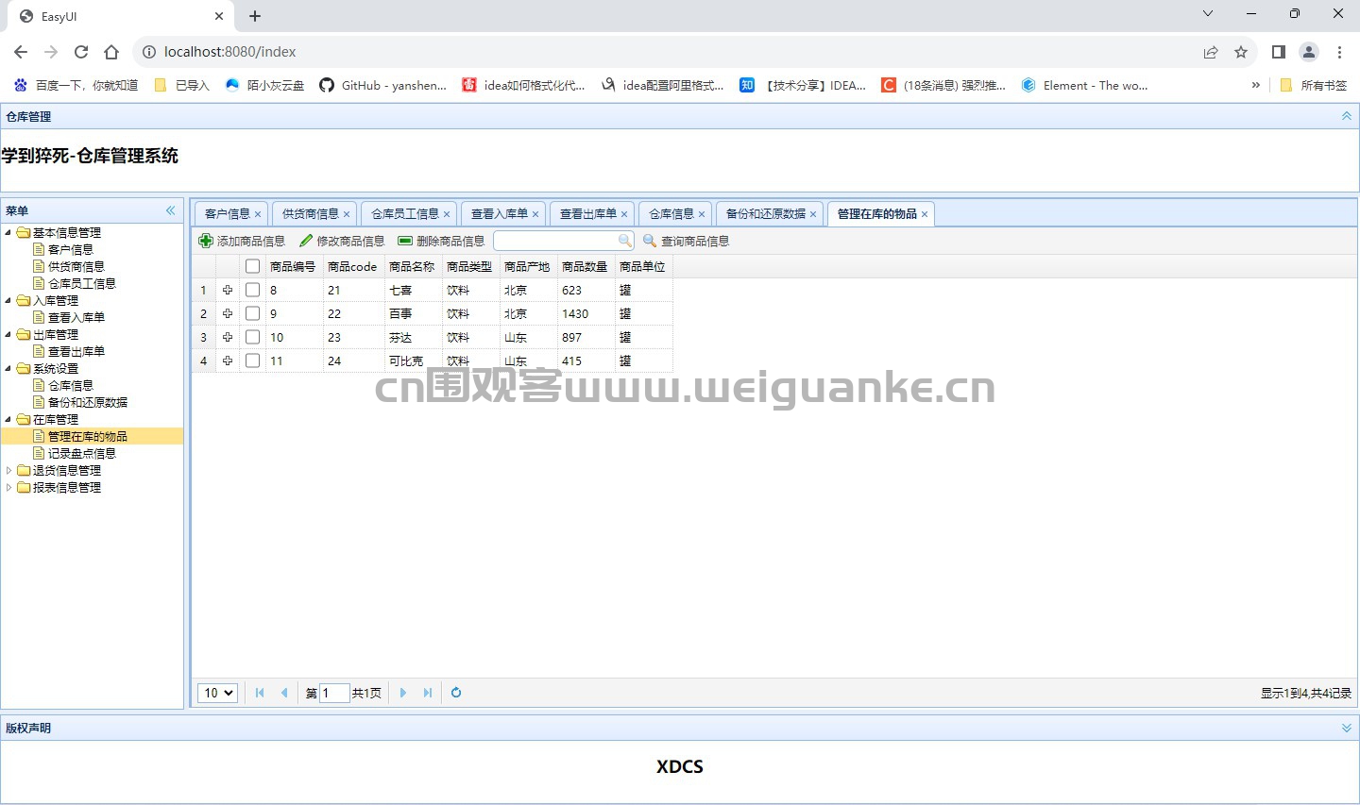
Task: Tick the checkbox for product row 芬达
Action: tap(252, 337)
